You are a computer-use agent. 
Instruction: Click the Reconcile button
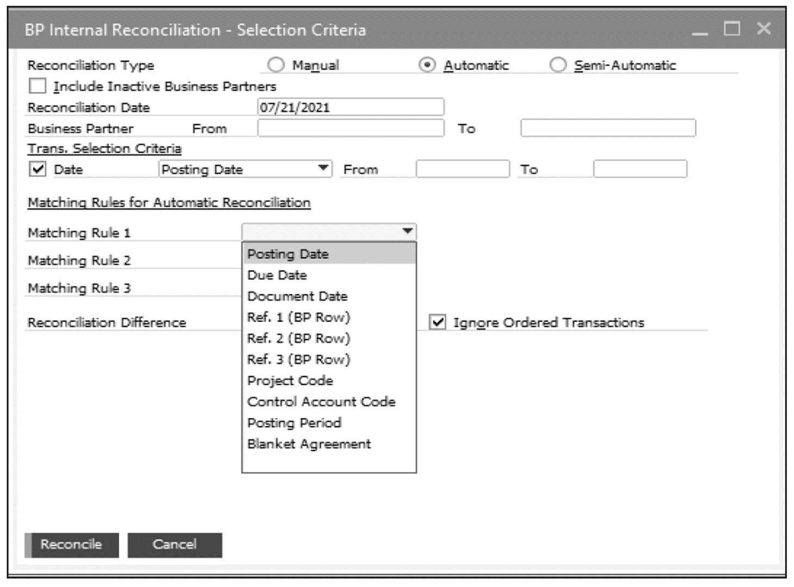pyautogui.click(x=72, y=545)
